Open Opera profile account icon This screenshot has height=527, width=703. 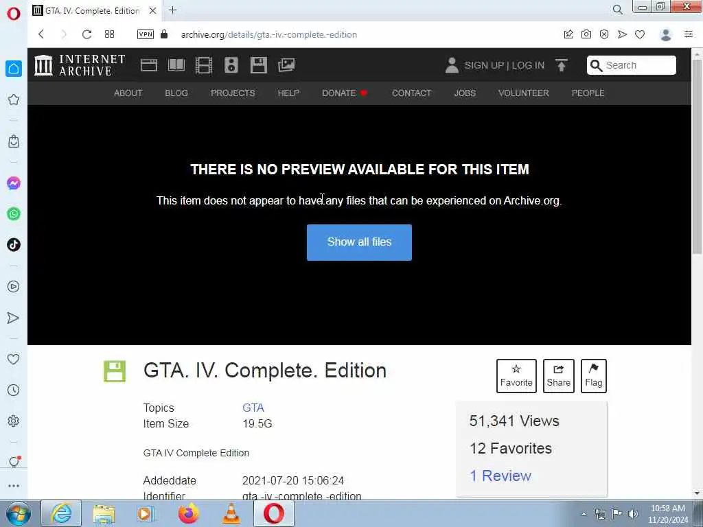point(666,34)
